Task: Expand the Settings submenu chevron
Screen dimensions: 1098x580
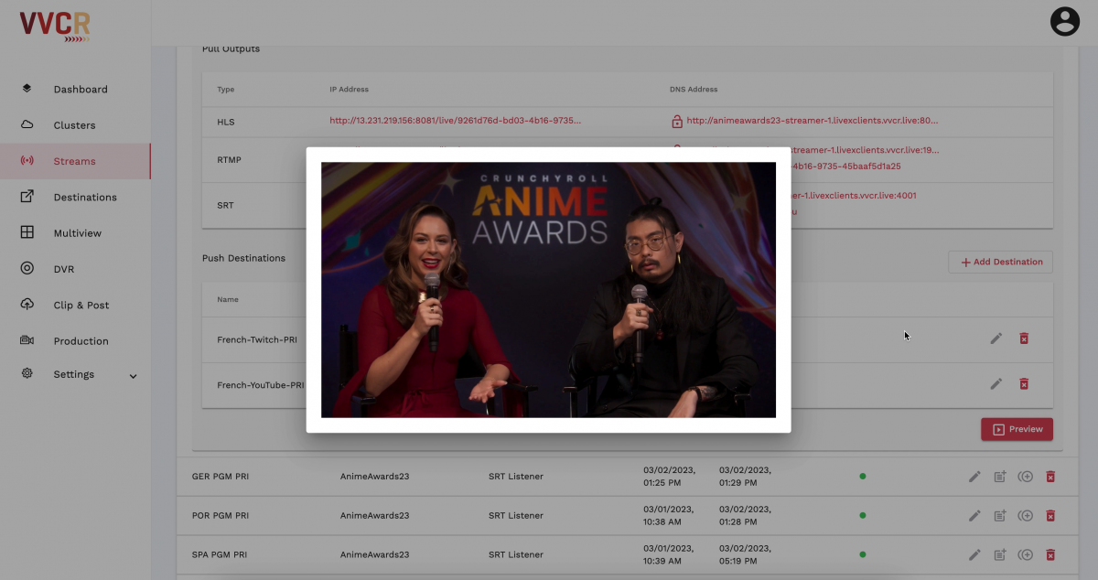Action: 134,375
